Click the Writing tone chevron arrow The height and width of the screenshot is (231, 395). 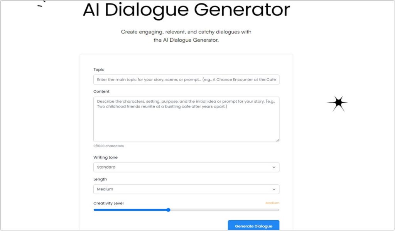click(274, 167)
